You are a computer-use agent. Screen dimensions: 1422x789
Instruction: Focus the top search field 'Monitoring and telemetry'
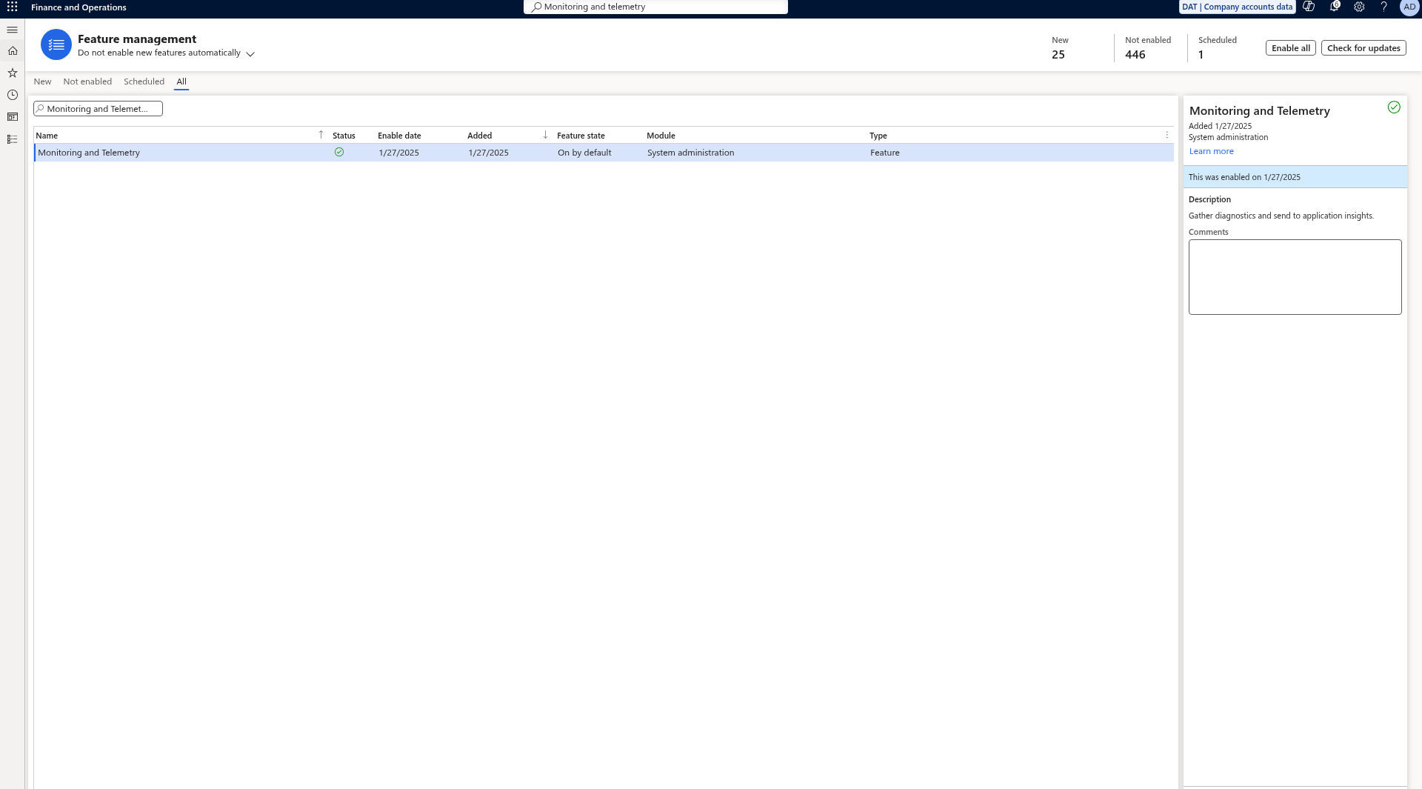[x=655, y=7]
